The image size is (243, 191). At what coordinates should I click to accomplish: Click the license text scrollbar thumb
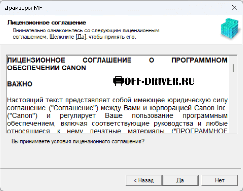233,68
